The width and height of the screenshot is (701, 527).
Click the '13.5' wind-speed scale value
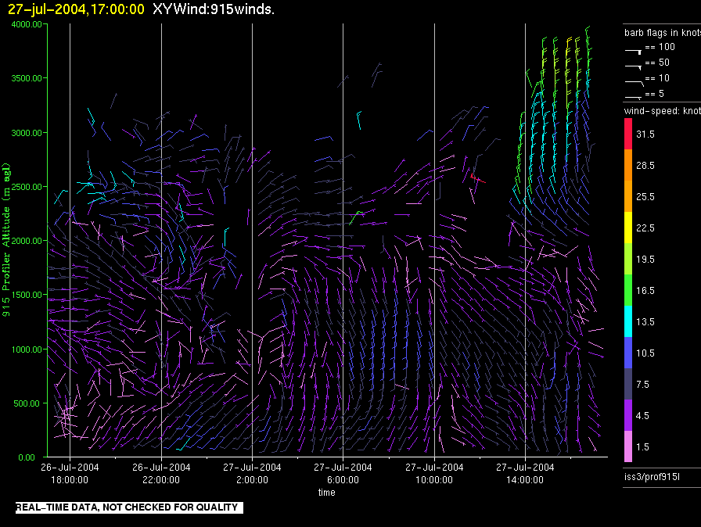[645, 322]
